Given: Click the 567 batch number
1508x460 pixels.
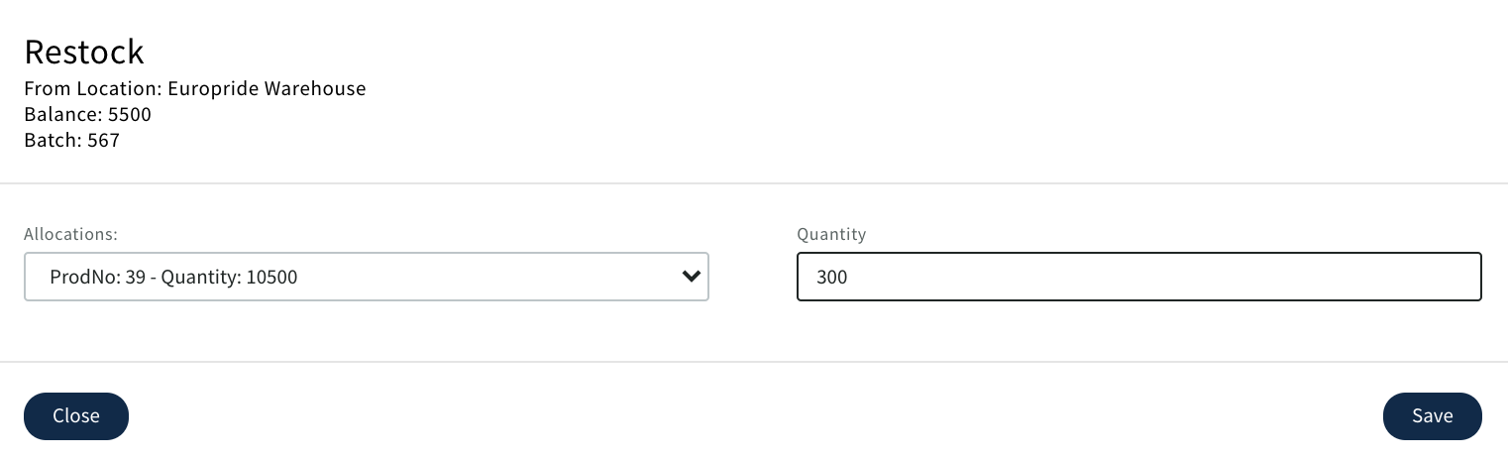Looking at the screenshot, I should [x=102, y=140].
